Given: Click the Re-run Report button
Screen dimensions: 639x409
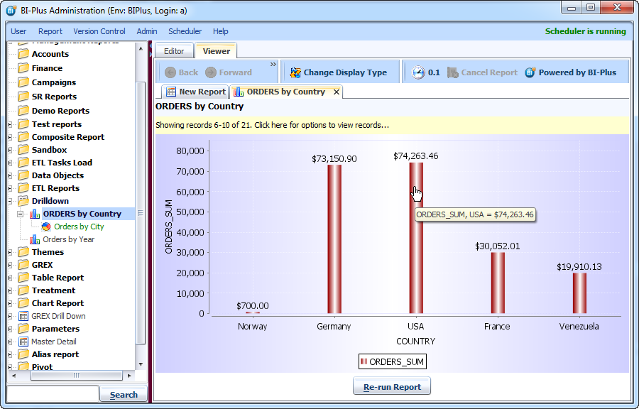Looking at the screenshot, I should point(392,387).
